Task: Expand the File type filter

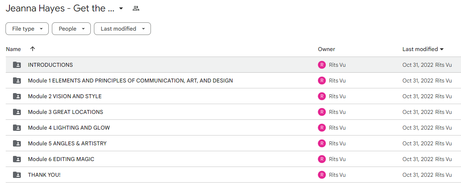Action: [27, 29]
